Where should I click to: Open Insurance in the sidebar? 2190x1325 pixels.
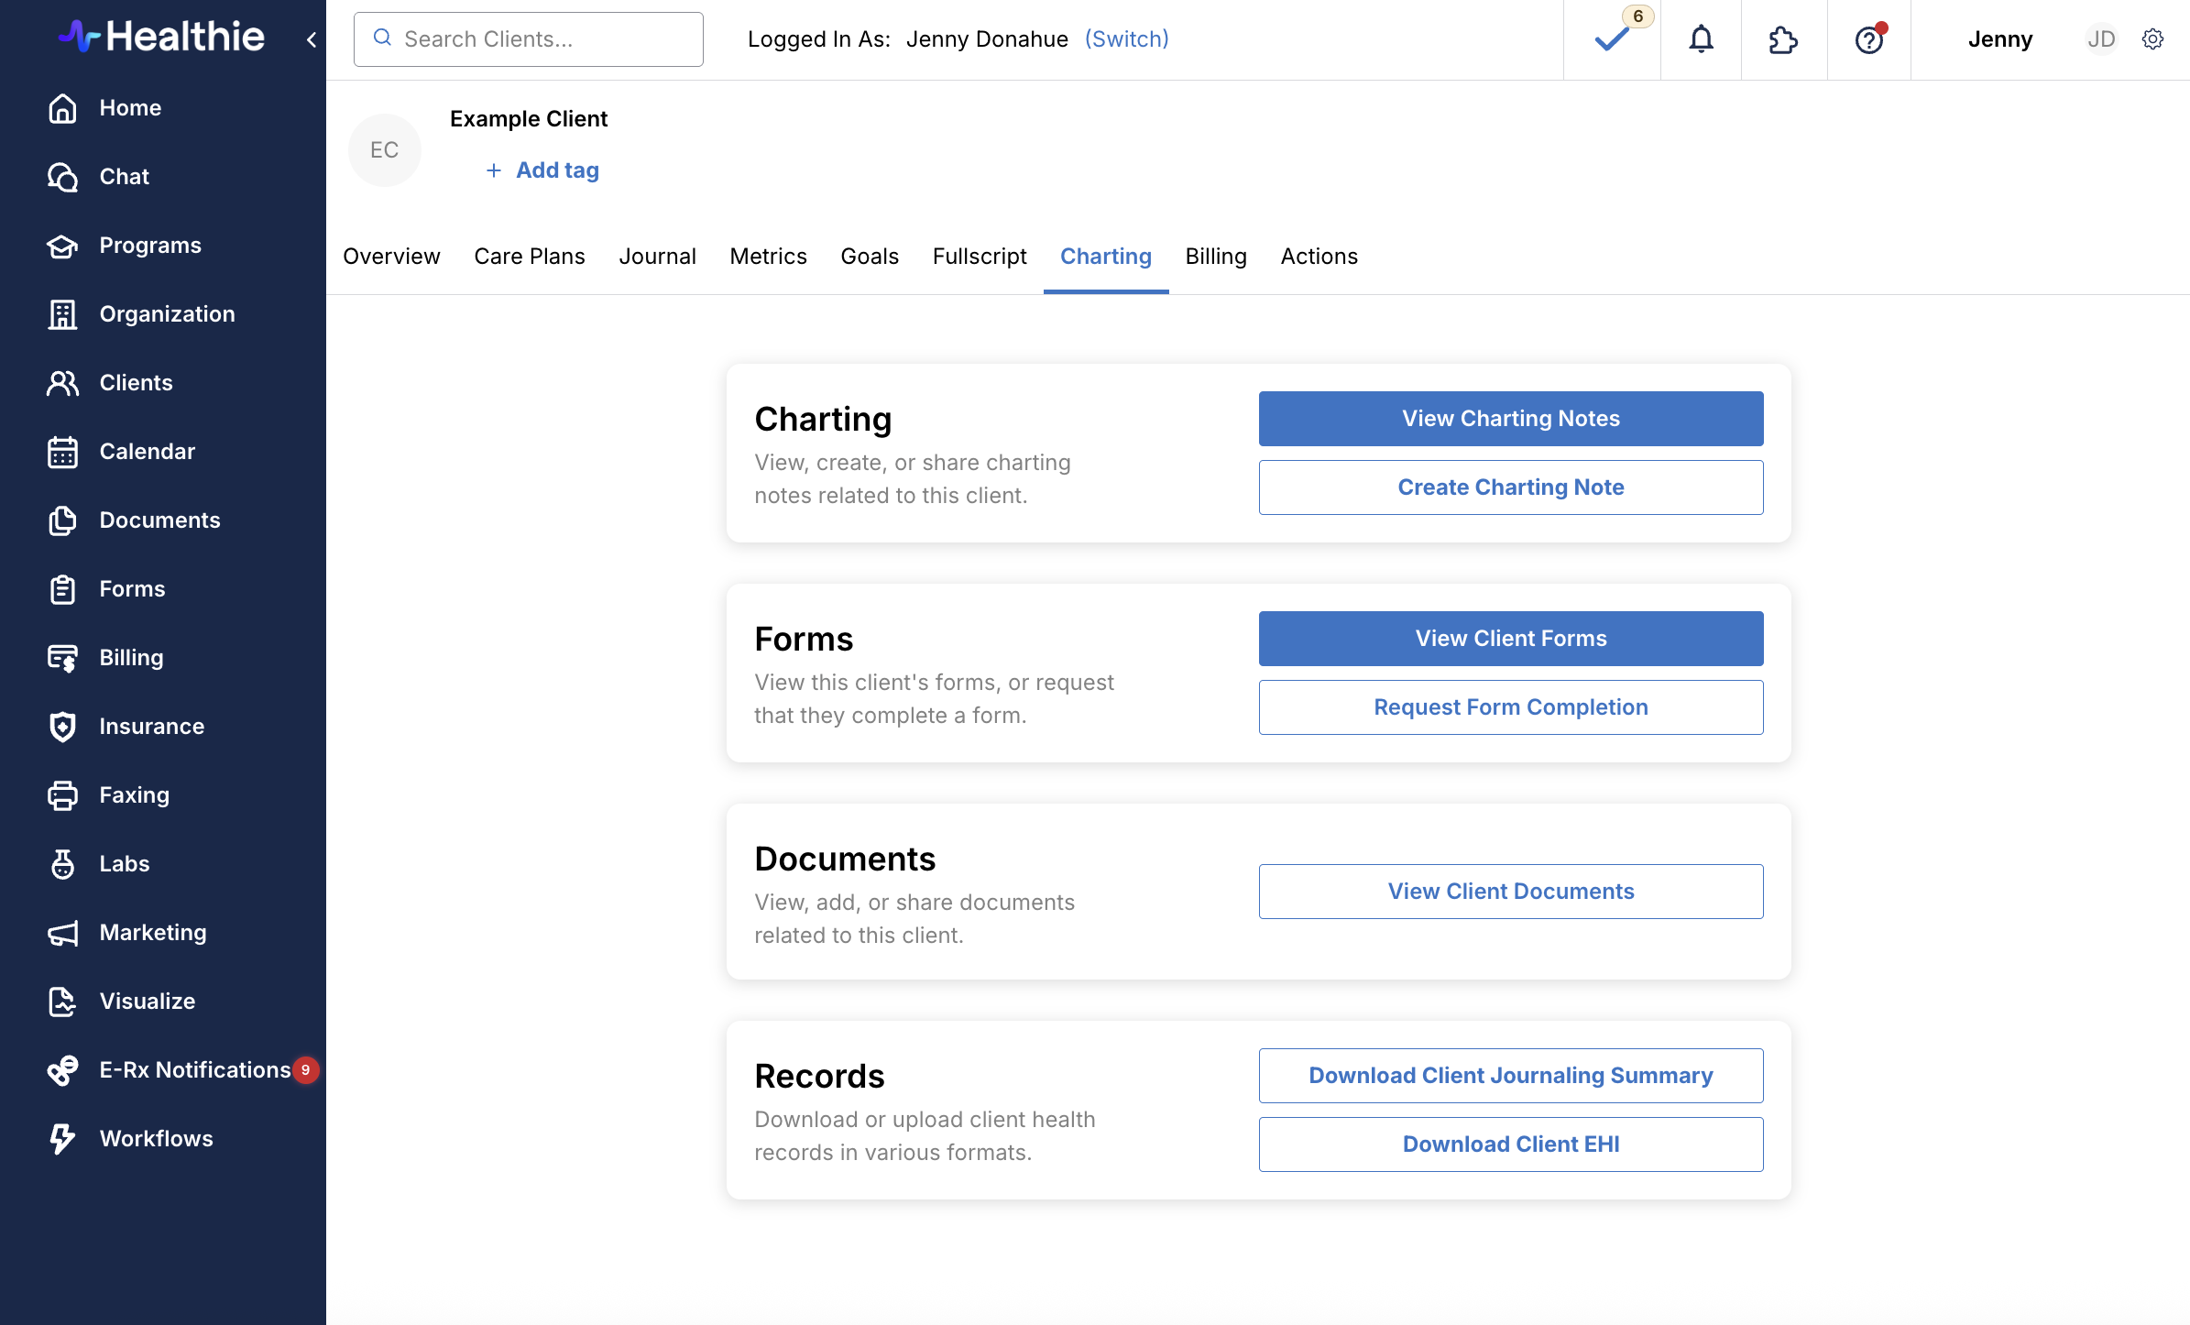tap(151, 726)
